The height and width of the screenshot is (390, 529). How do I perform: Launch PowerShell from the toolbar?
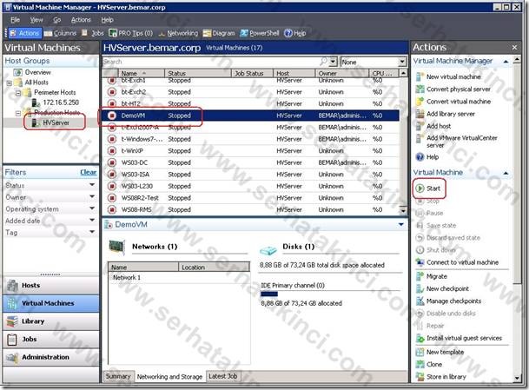click(x=259, y=33)
